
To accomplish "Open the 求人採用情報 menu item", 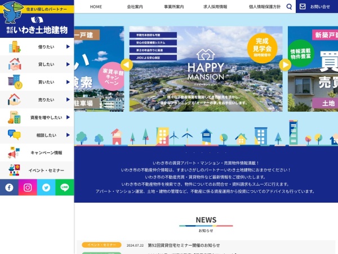I will (215, 7).
